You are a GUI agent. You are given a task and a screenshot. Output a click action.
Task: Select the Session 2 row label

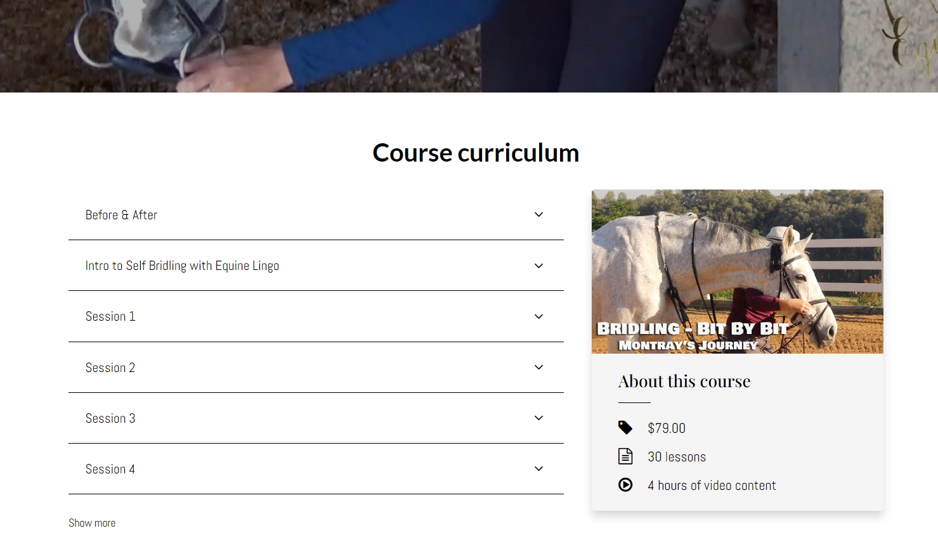[110, 368]
